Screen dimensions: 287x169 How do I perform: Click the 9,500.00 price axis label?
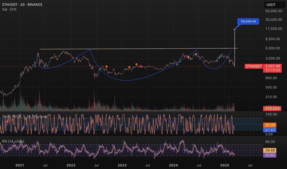(273, 39)
